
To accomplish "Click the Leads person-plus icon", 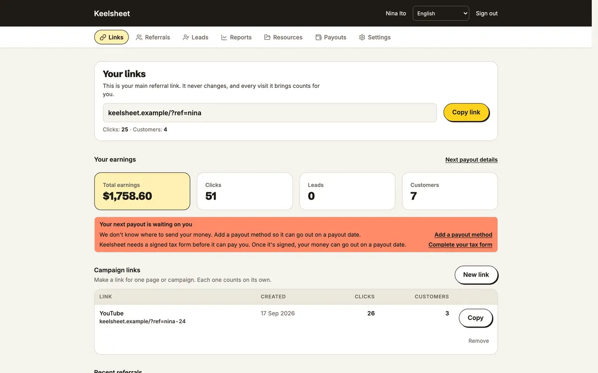I will click(185, 38).
